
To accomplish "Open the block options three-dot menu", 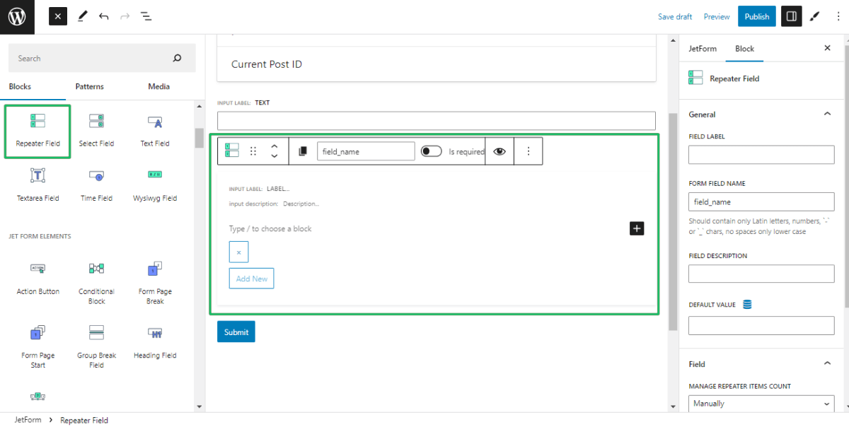I will (x=529, y=151).
